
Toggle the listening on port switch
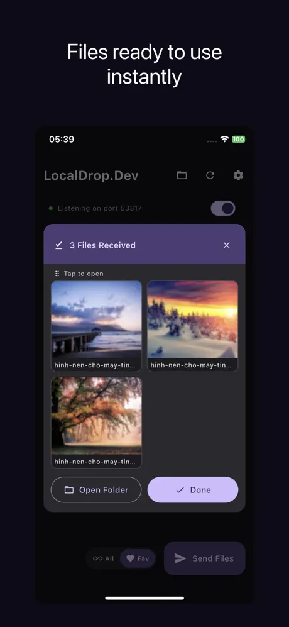coord(223,208)
